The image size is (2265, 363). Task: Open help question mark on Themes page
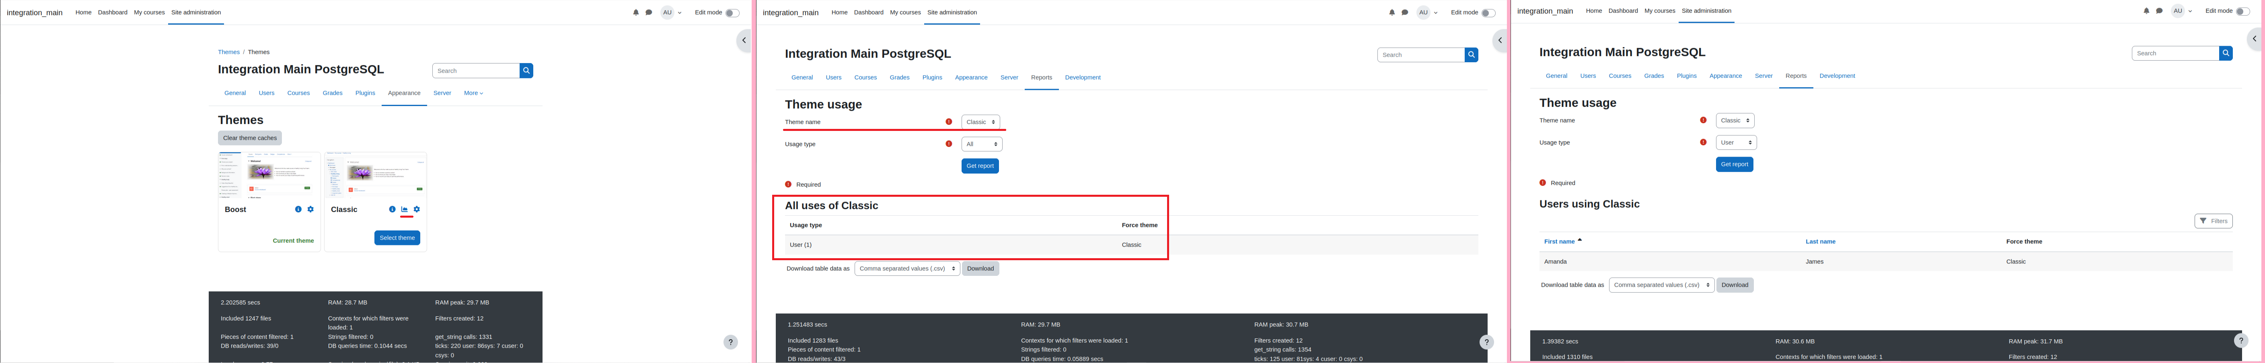point(731,342)
